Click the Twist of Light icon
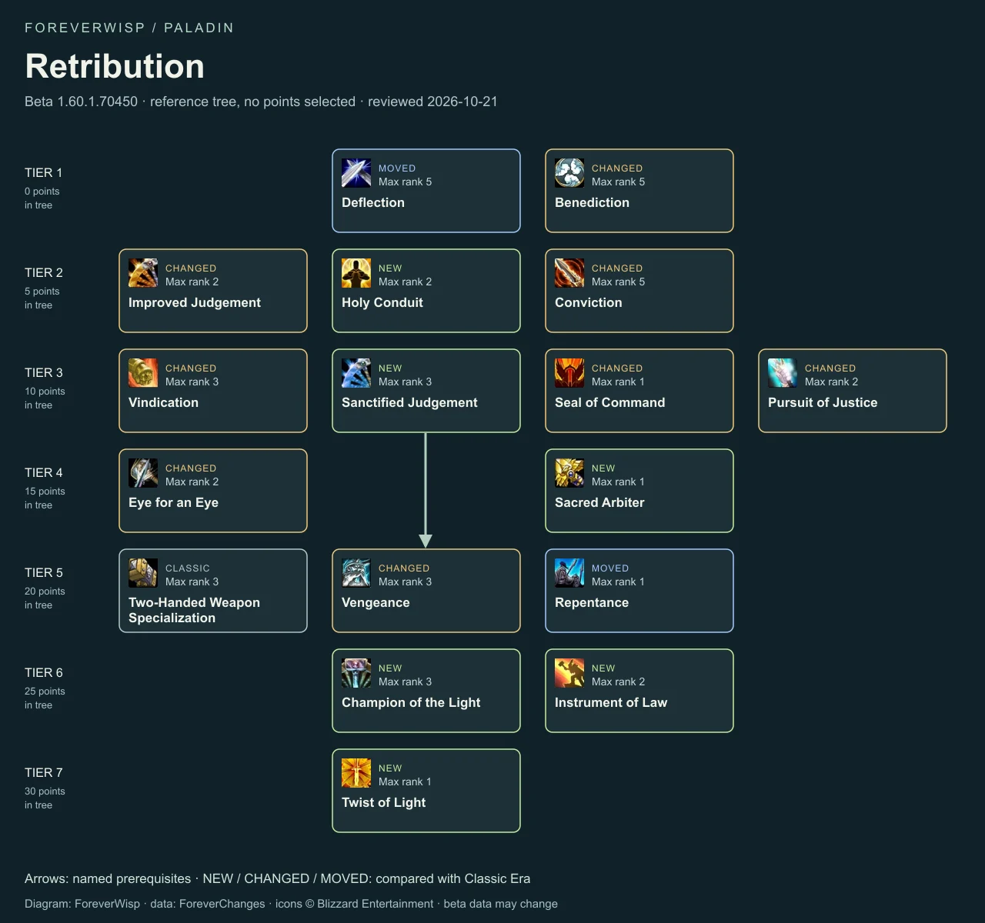 click(356, 773)
